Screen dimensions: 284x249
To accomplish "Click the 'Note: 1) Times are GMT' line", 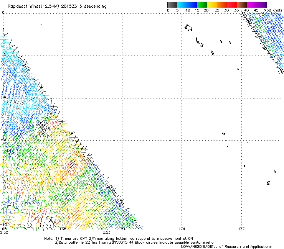I will point(119,239).
